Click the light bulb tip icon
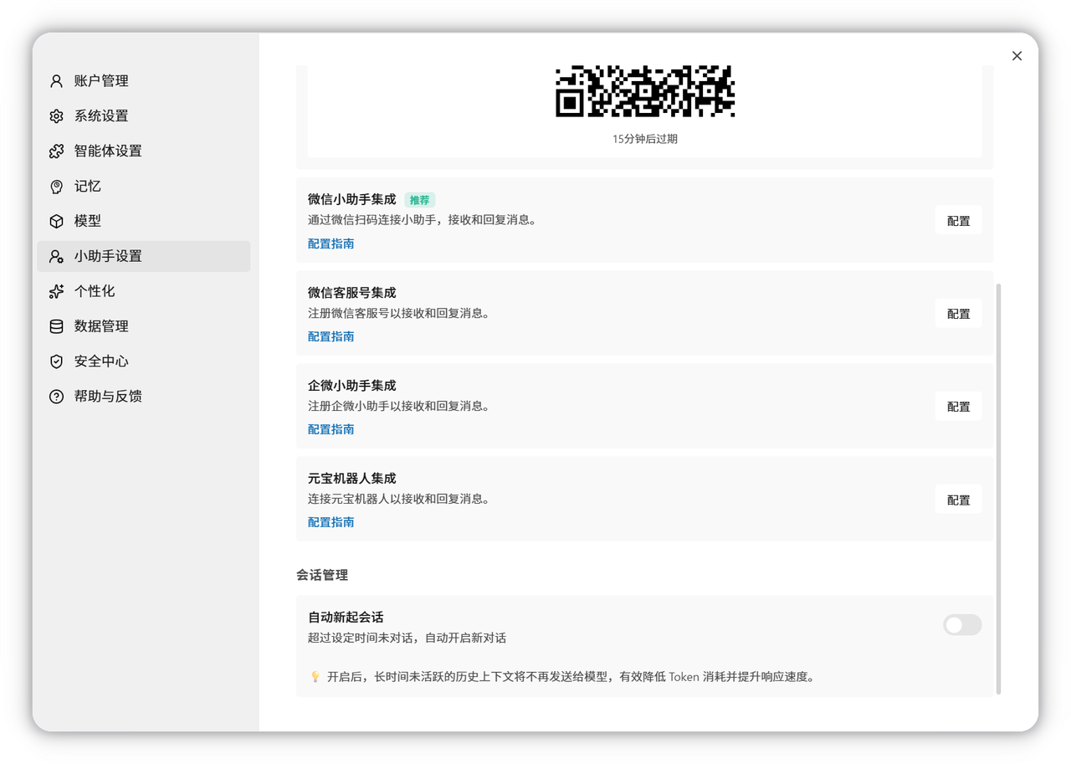 [x=315, y=676]
